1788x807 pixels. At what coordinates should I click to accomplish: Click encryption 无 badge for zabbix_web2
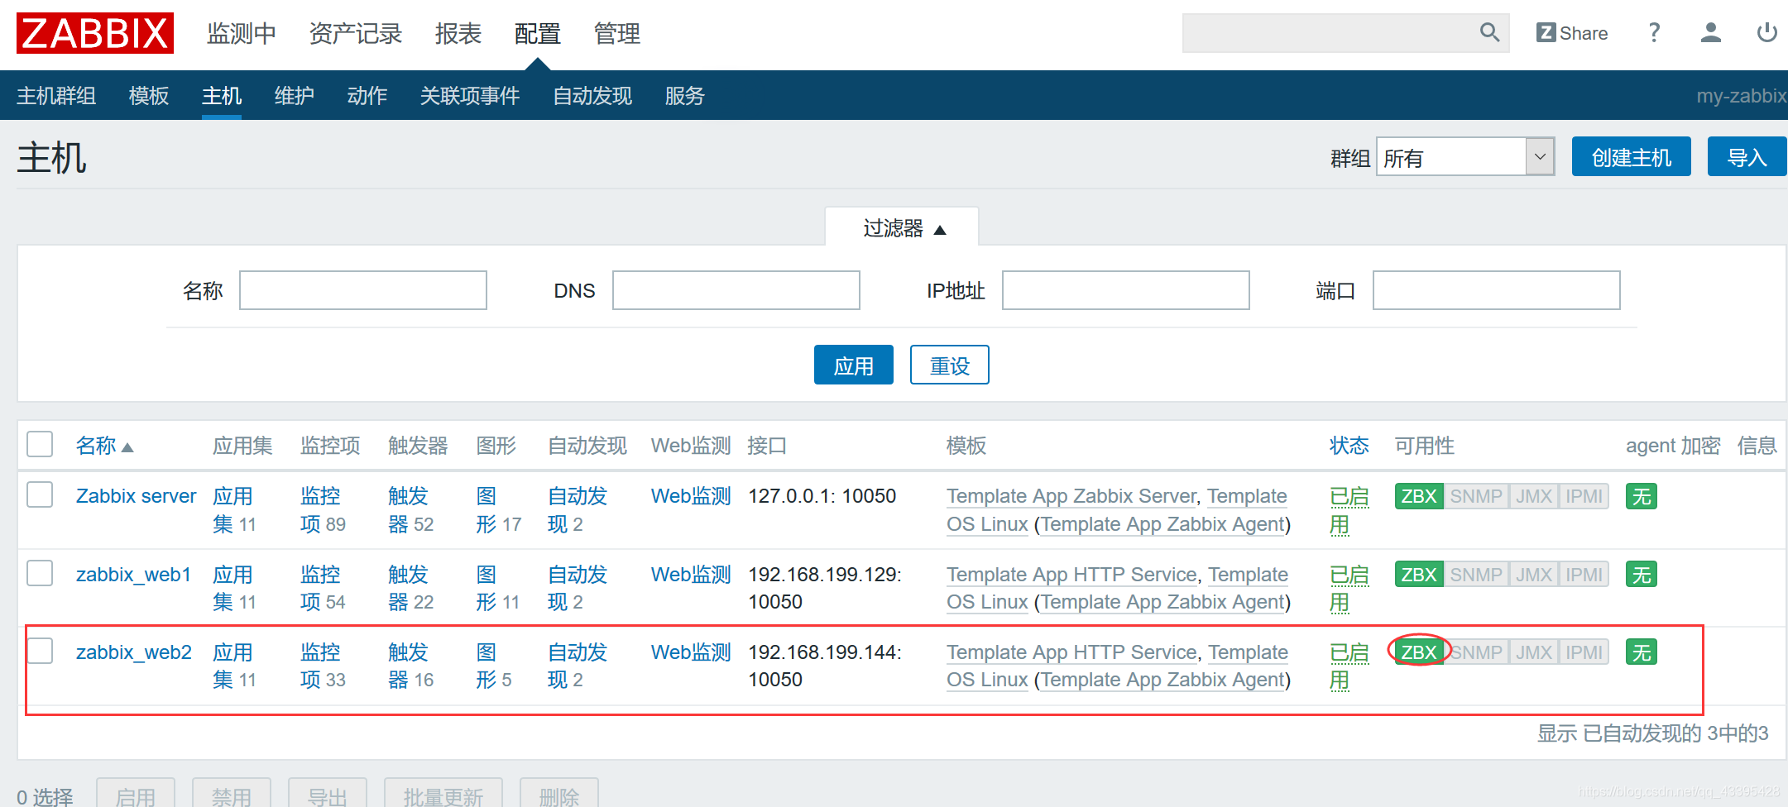1642,652
